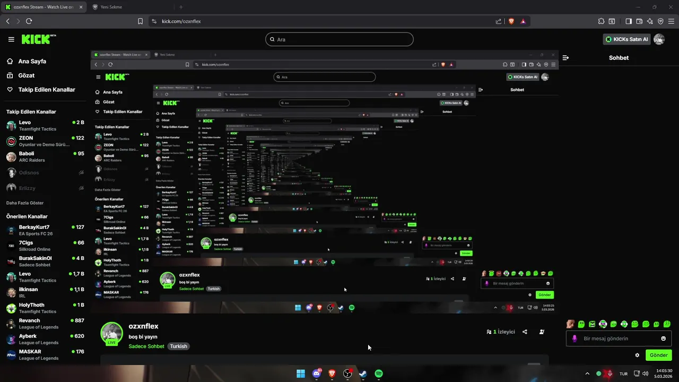Expand hidden system tray icons chevron
Viewport: 679px width, 382px height.
point(587,374)
